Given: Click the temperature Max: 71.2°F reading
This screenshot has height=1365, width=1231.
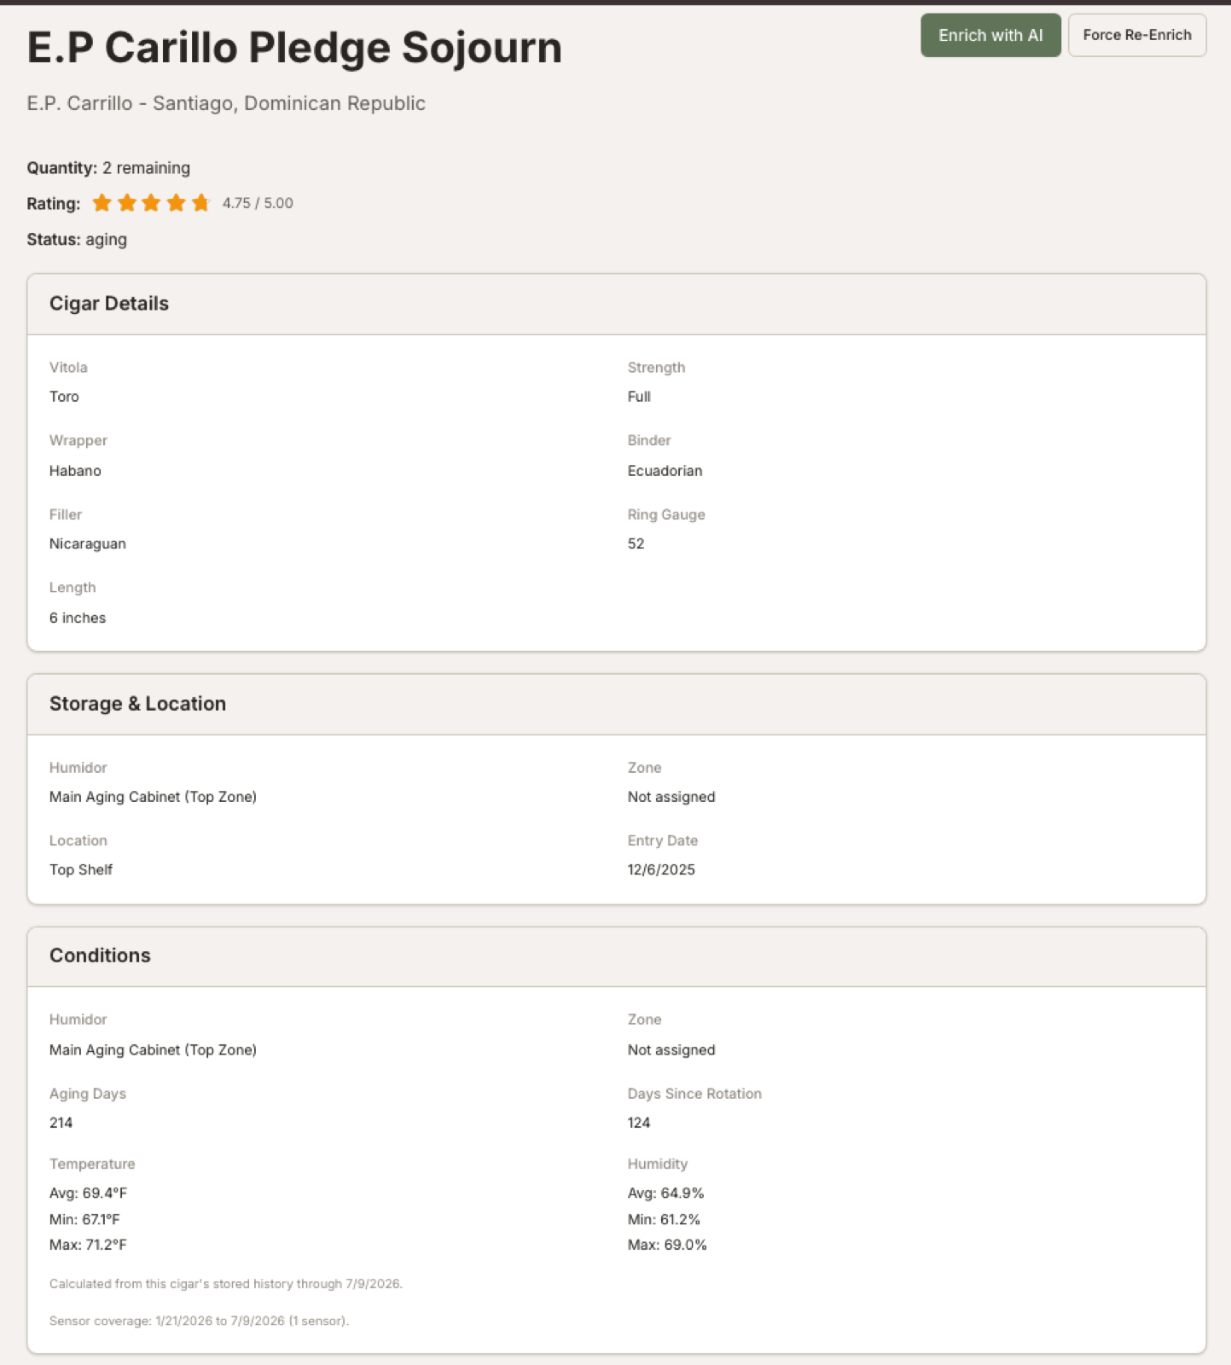Looking at the screenshot, I should pos(88,1246).
